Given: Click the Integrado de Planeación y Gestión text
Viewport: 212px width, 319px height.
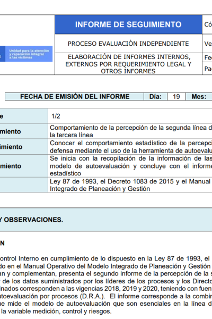Looking at the screenshot, I should tap(100, 189).
